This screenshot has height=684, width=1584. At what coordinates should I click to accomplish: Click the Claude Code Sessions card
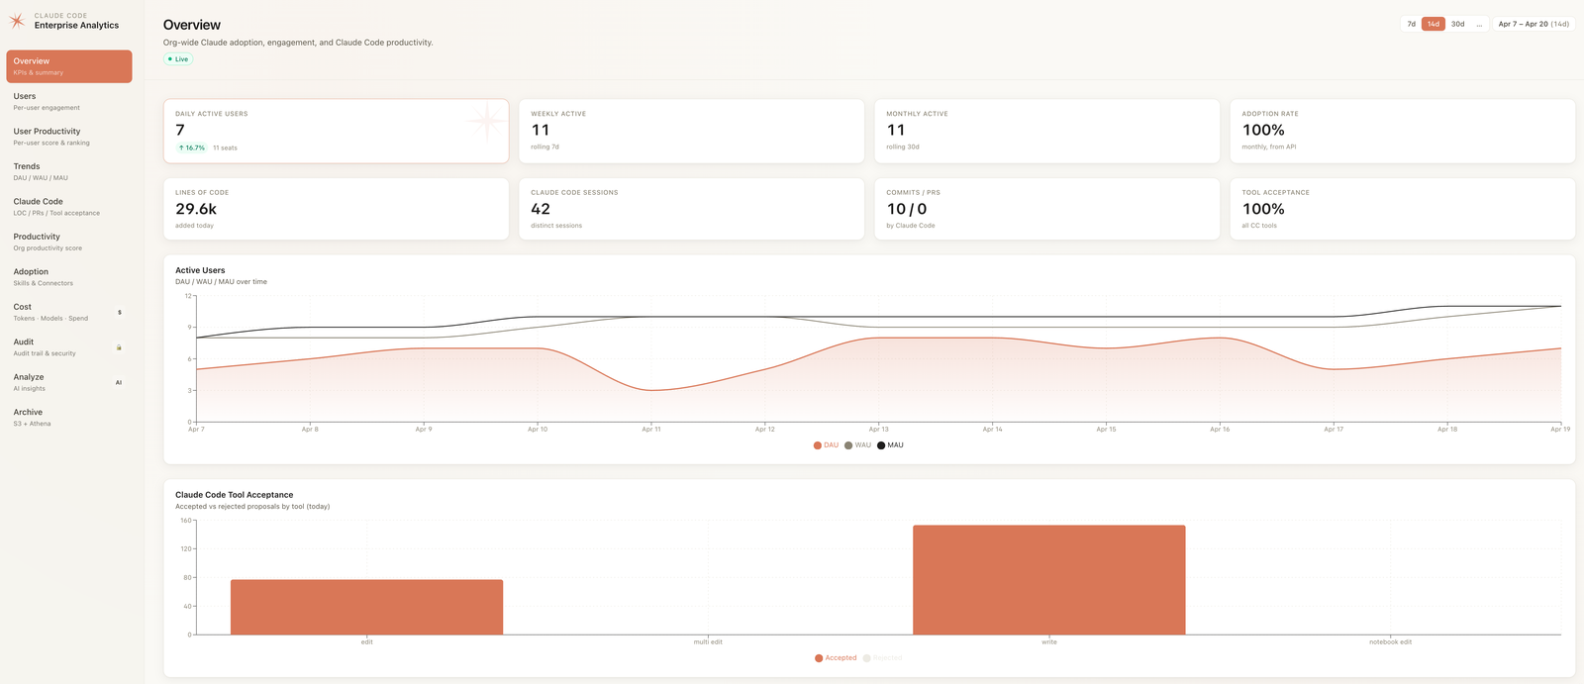pyautogui.click(x=691, y=209)
